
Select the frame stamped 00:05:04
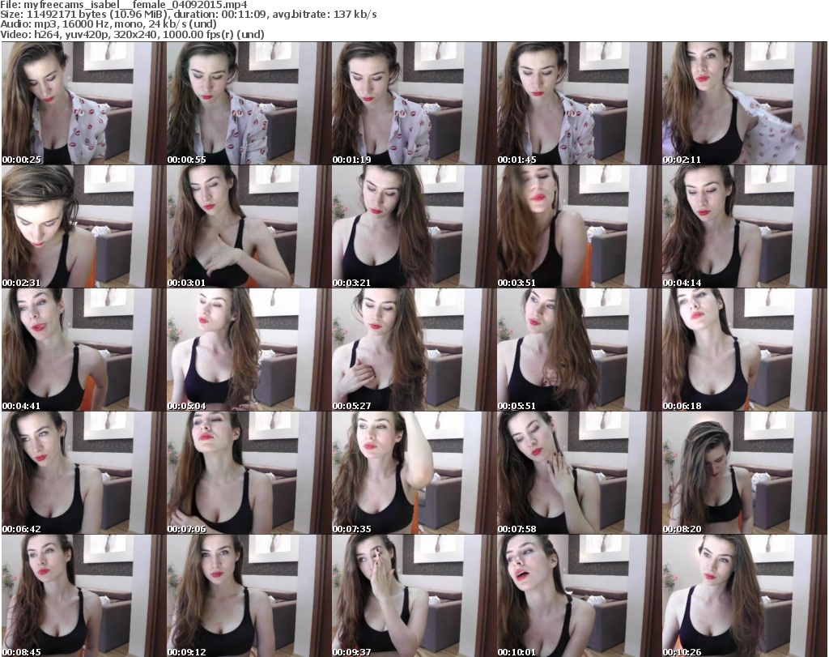249,350
